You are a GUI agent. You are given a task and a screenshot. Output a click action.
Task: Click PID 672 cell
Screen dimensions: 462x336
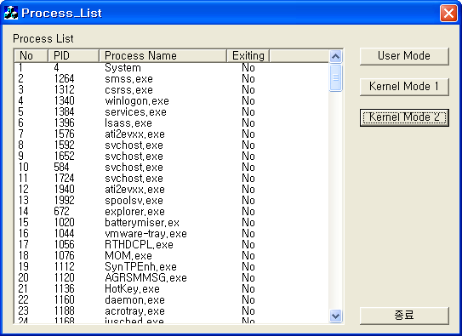pos(61,211)
